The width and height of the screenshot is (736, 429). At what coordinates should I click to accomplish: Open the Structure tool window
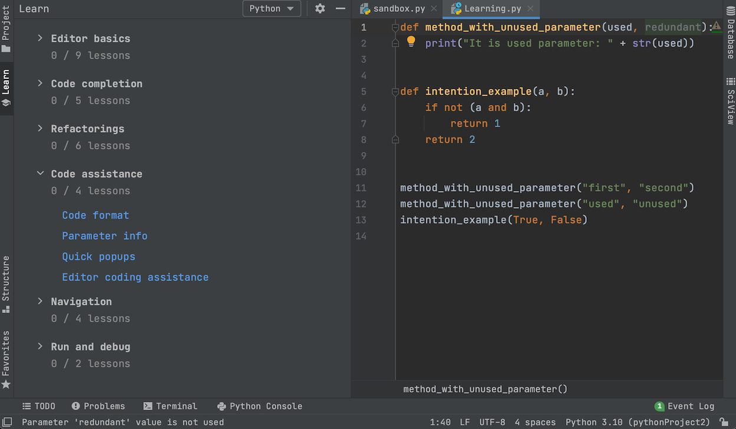(x=6, y=284)
